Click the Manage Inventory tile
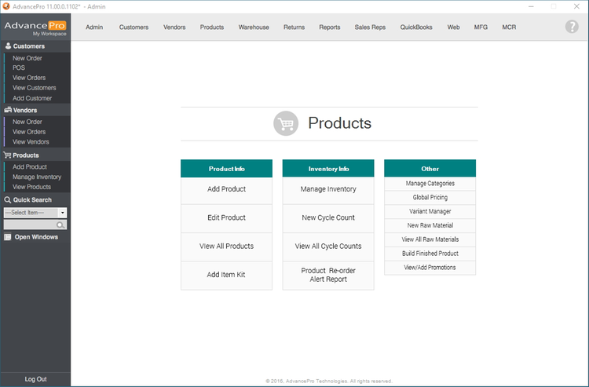Image resolution: width=589 pixels, height=387 pixels. tap(328, 189)
